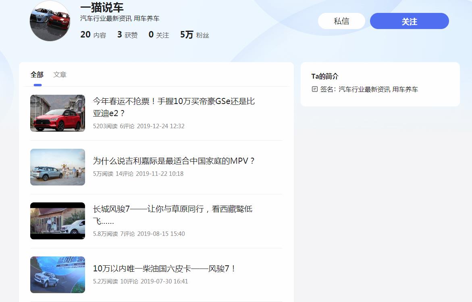This screenshot has width=472, height=302.
Task: Click the 3 获赞 count
Action: 127,35
